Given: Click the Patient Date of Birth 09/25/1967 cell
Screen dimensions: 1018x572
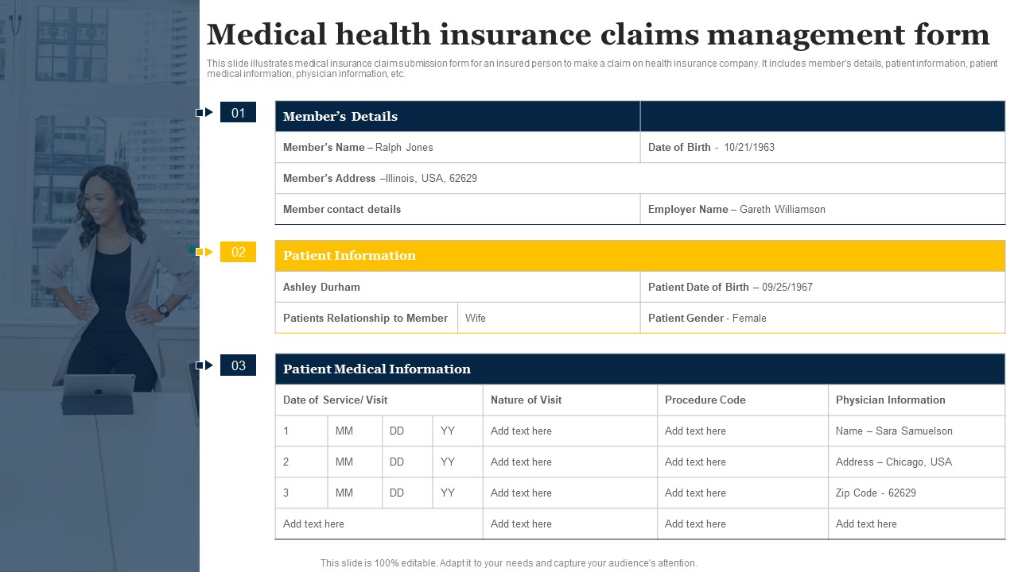Looking at the screenshot, I should click(x=822, y=287).
